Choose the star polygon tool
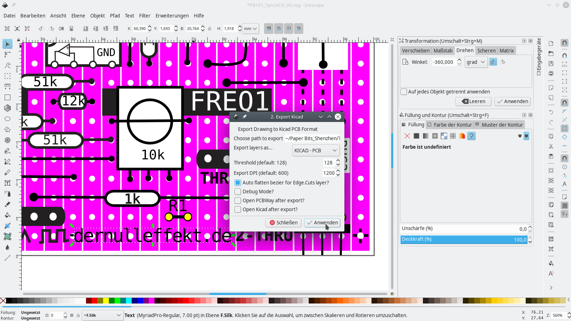Image resolution: width=571 pixels, height=321 pixels. click(7, 129)
